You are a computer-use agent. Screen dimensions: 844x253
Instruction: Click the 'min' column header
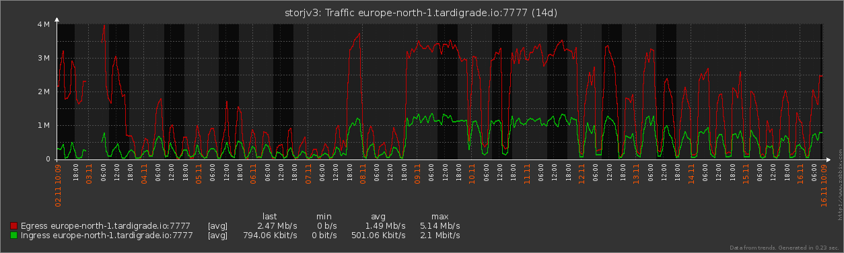pyautogui.click(x=324, y=217)
